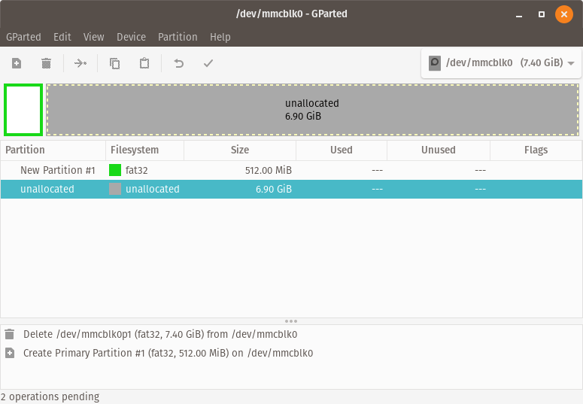Open the GParted menu

pos(24,37)
